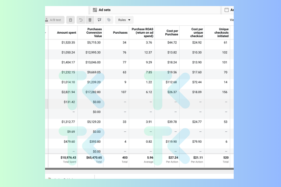
Task: Sort by Amount spent column header
Action: click(x=66, y=33)
